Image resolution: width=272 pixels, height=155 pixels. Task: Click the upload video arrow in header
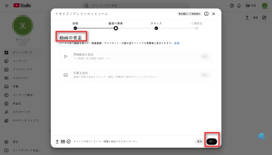(x=247, y=17)
